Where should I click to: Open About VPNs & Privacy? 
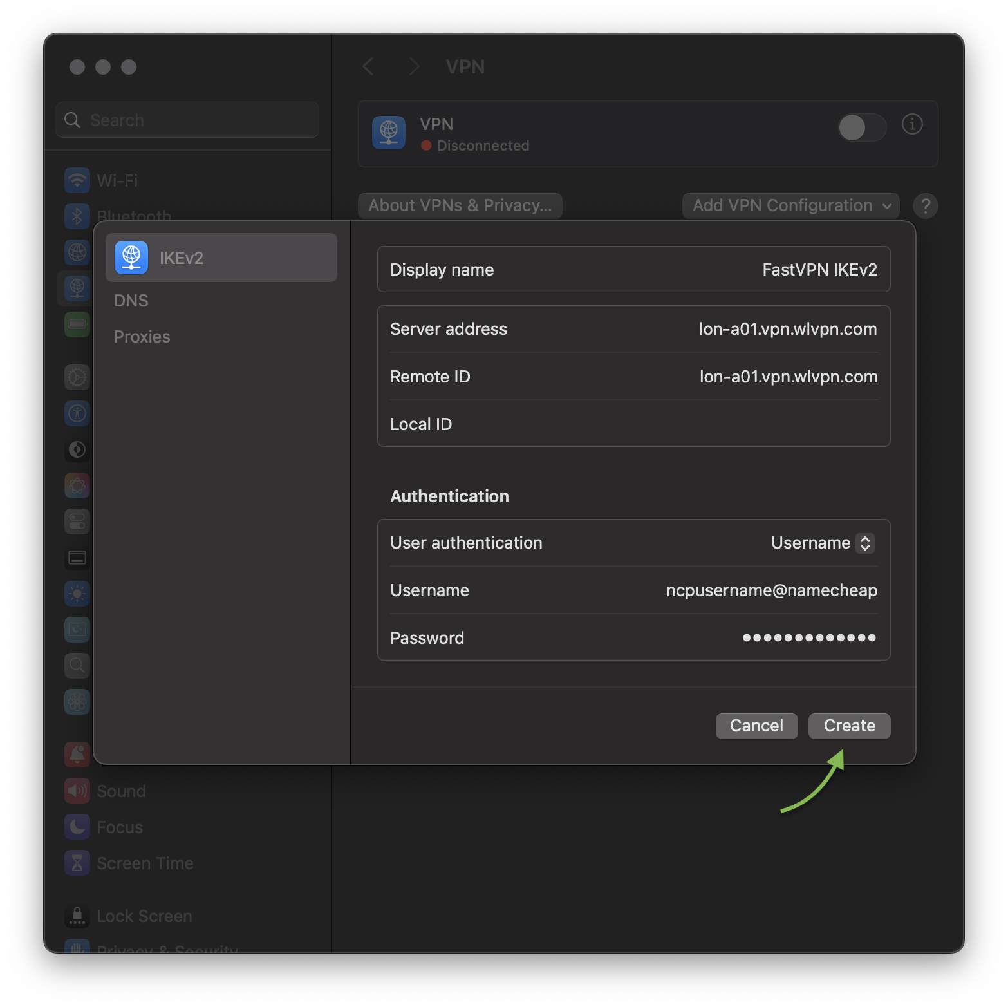[x=460, y=206]
